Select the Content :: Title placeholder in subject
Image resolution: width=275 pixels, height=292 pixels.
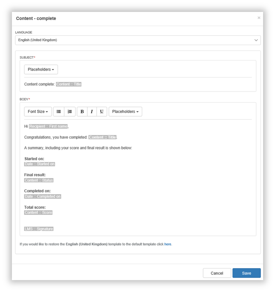coord(69,84)
